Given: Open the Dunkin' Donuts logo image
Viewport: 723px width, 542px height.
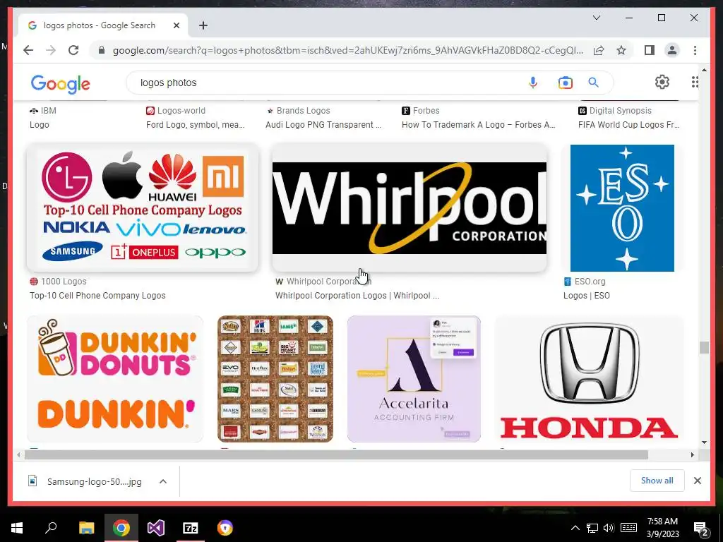Looking at the screenshot, I should point(115,379).
